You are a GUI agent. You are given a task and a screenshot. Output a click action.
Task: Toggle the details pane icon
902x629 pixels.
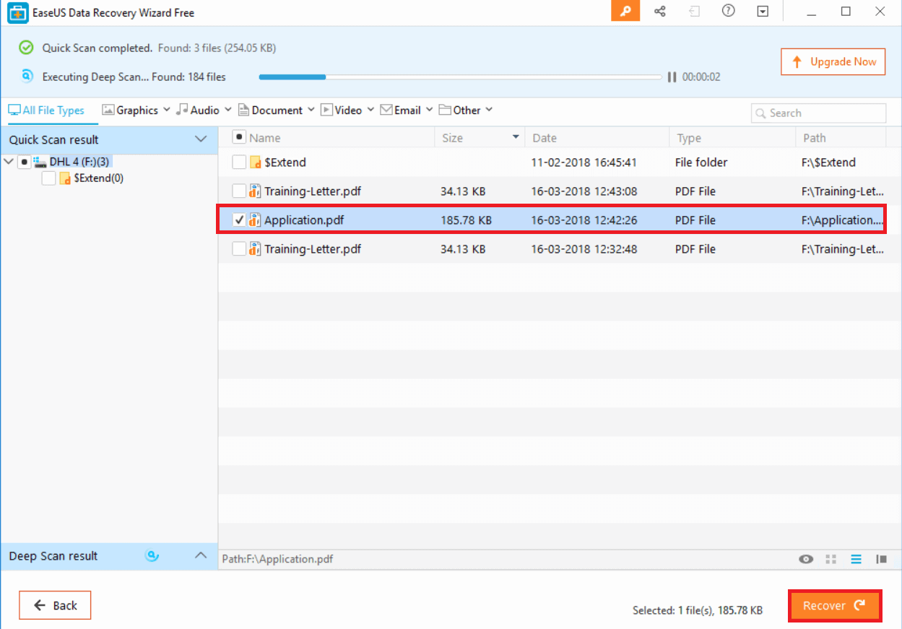click(881, 558)
